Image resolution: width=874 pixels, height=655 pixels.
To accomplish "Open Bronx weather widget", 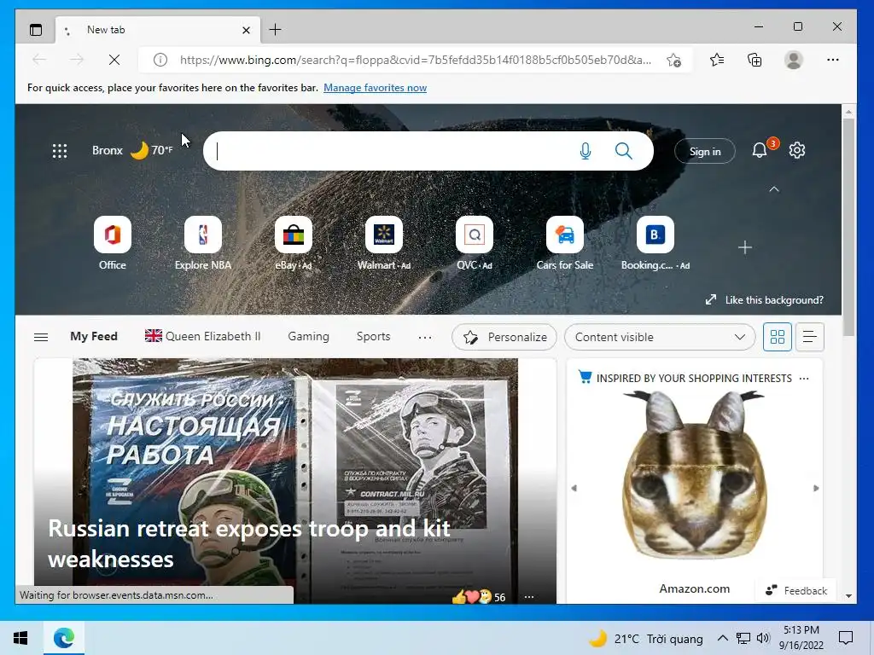I will (132, 150).
